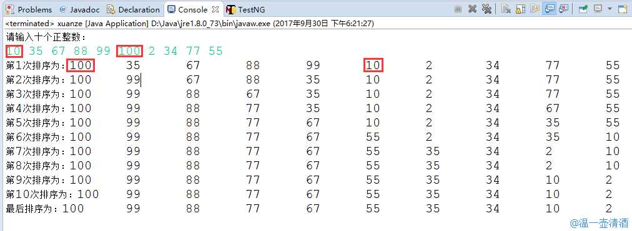The image size is (632, 231).
Task: Click value 99 in 第2次排序 row
Action: tap(133, 80)
